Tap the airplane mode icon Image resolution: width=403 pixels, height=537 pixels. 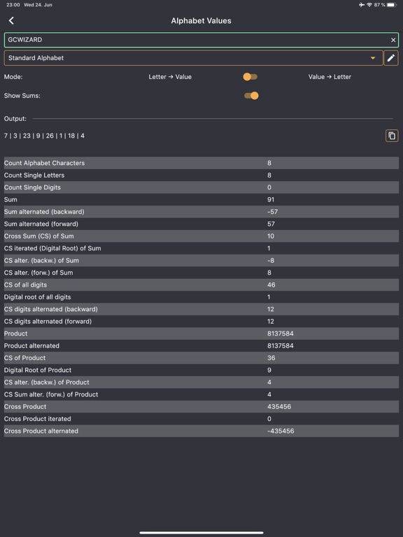pos(362,5)
